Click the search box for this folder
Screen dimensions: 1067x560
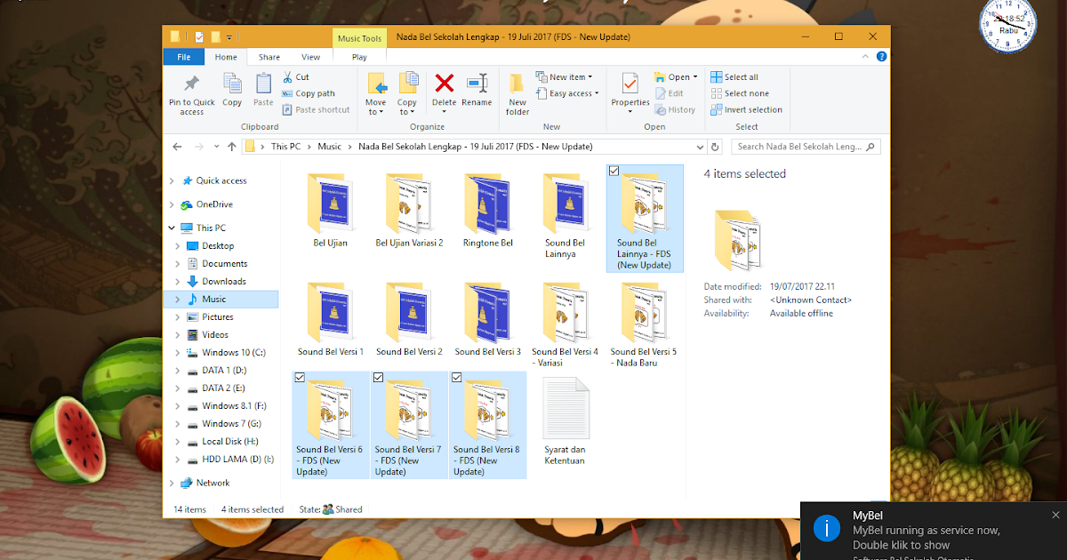pos(806,147)
